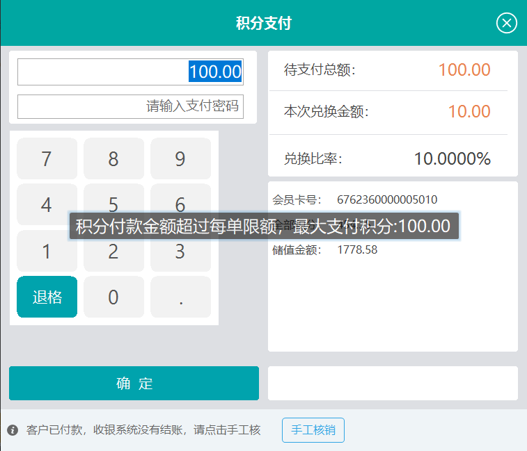Image resolution: width=527 pixels, height=451 pixels.
Task: Open 手工核销 manual write-off
Action: (313, 430)
